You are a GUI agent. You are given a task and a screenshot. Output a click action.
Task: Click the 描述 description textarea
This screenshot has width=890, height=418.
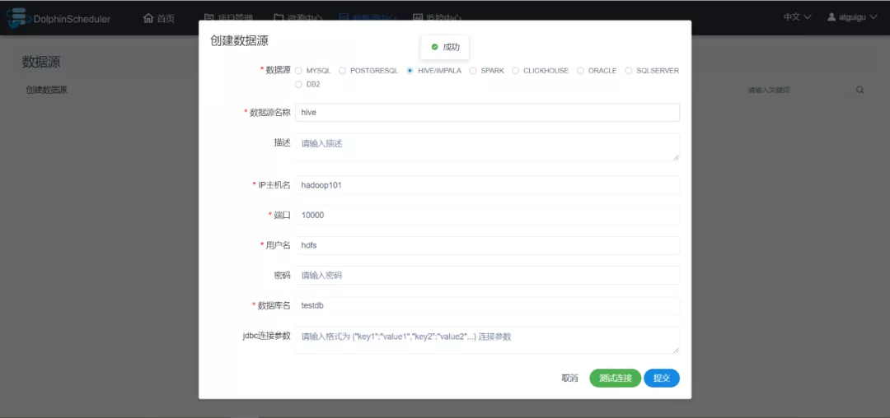tap(487, 147)
